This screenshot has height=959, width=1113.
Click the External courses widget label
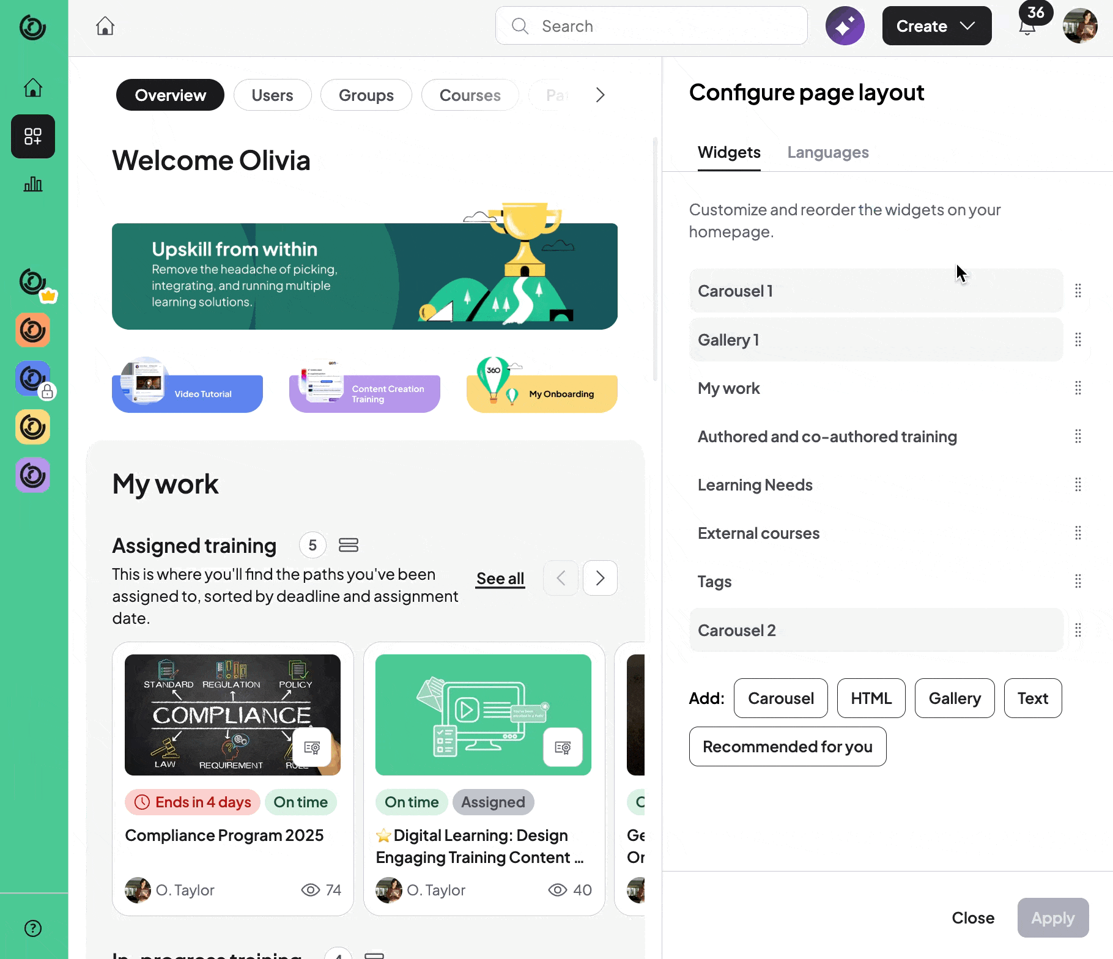click(x=759, y=533)
